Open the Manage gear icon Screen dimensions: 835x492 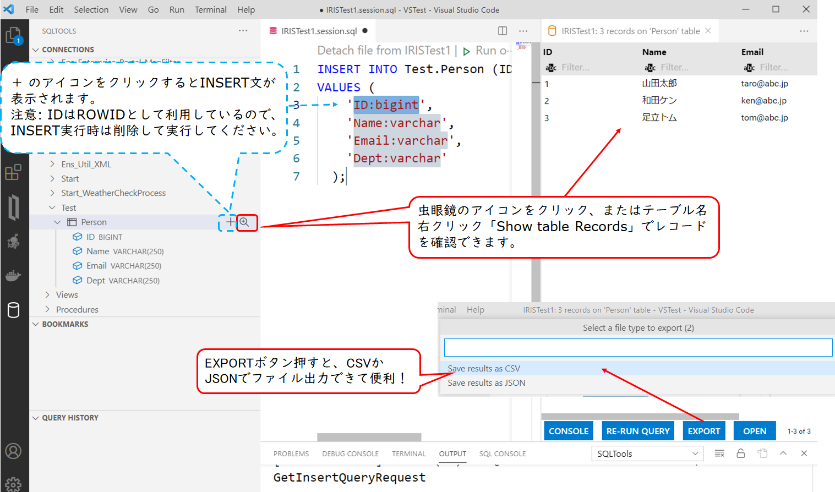click(x=13, y=484)
